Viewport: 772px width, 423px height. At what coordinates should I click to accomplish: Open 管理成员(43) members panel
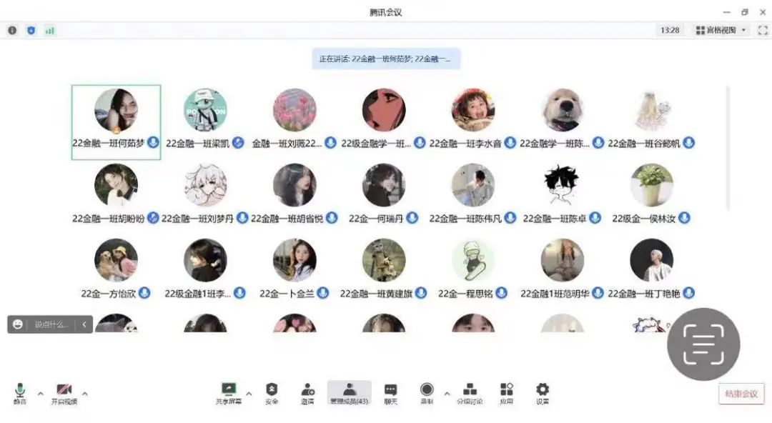pyautogui.click(x=349, y=393)
